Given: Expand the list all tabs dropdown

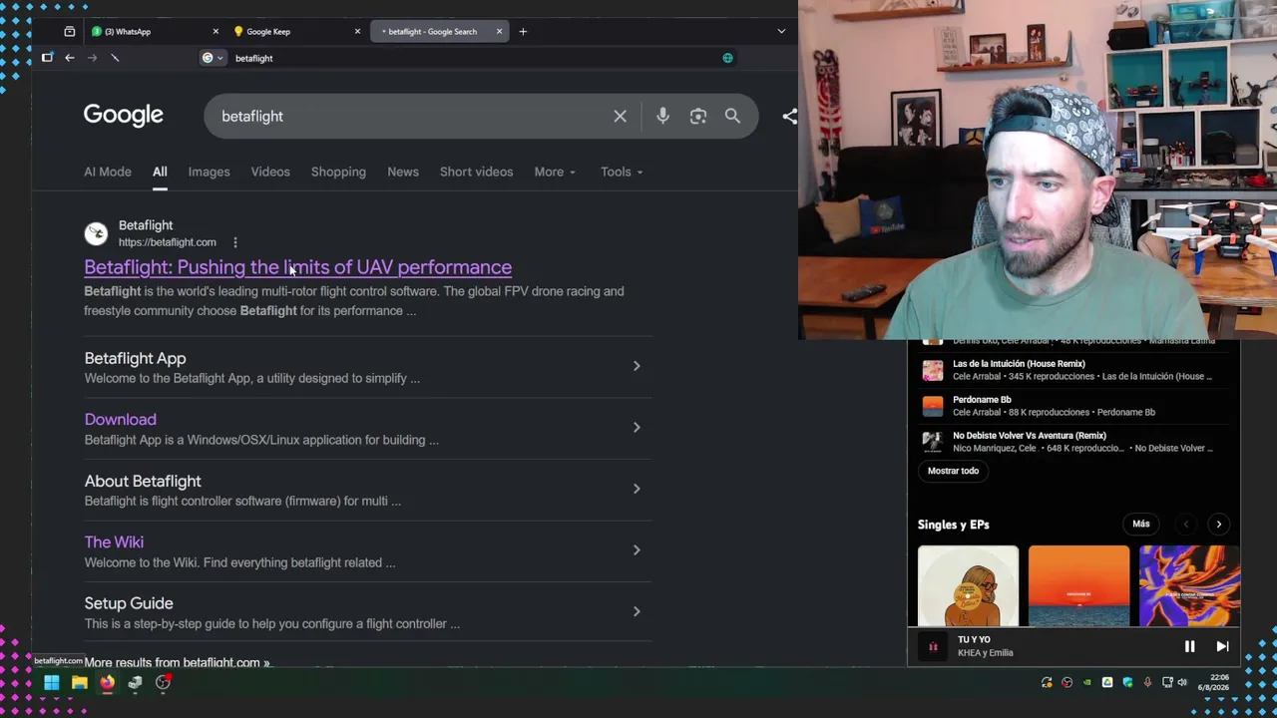Looking at the screenshot, I should [x=781, y=32].
